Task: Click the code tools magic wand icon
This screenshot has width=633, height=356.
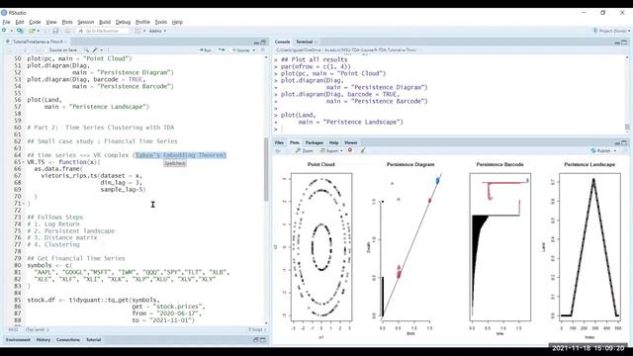Action: point(95,50)
